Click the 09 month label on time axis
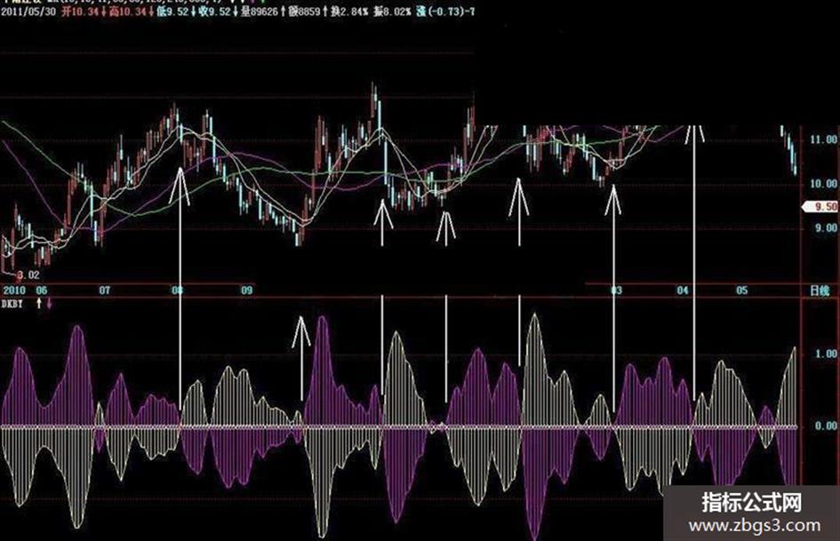The image size is (840, 541). pyautogui.click(x=246, y=290)
